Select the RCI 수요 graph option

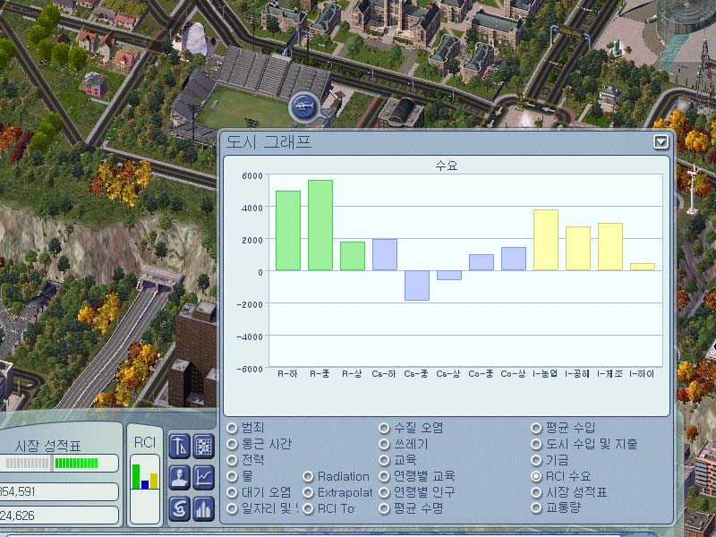pos(536,476)
